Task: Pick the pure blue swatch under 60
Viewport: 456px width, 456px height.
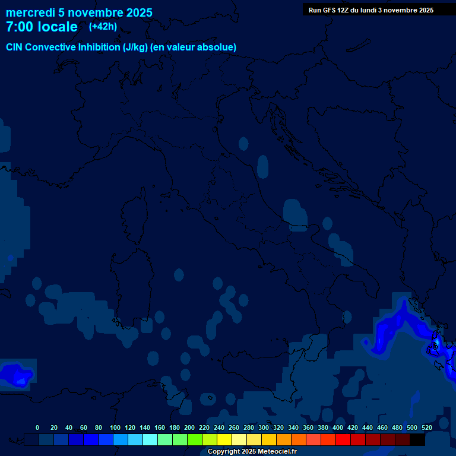Action: (x=91, y=439)
